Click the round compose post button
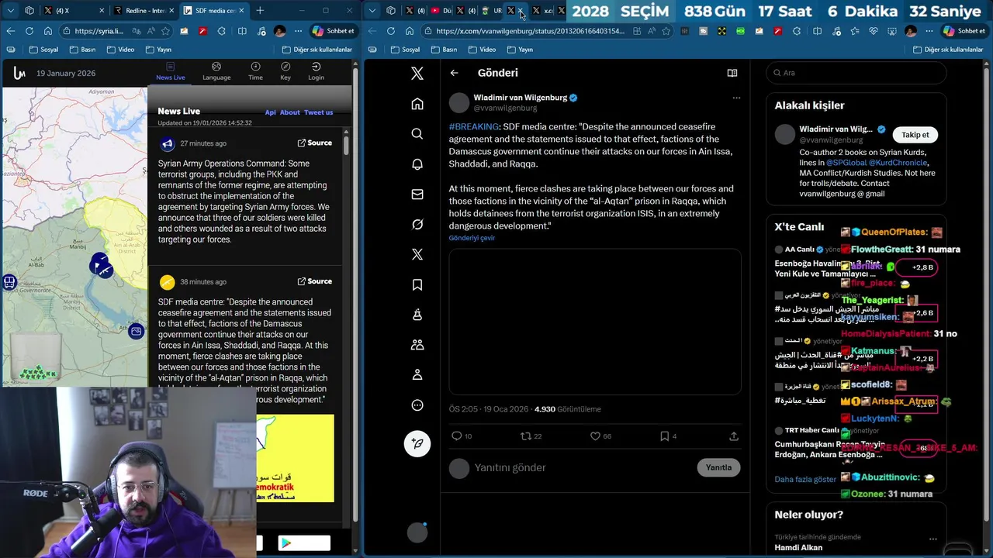This screenshot has width=993, height=558. [417, 443]
